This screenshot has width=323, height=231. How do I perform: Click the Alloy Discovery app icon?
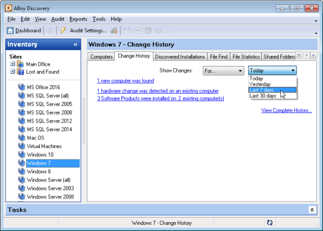click(x=8, y=8)
